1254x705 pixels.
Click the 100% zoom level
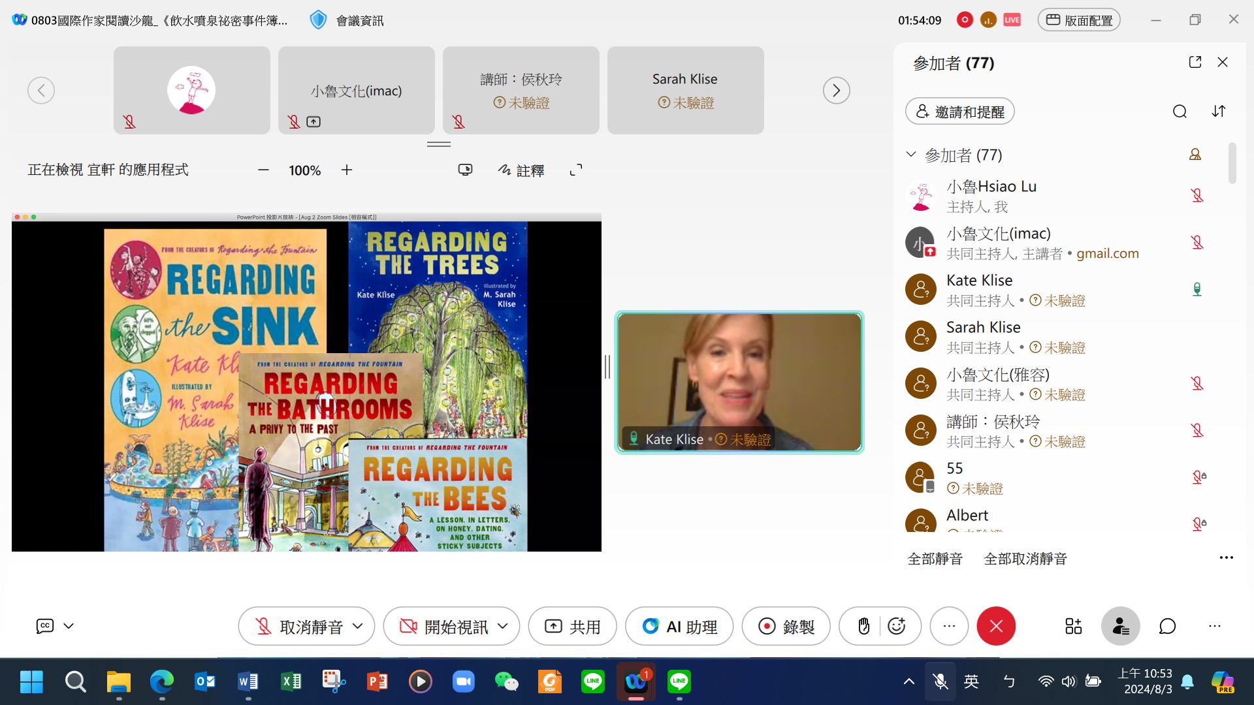point(305,170)
